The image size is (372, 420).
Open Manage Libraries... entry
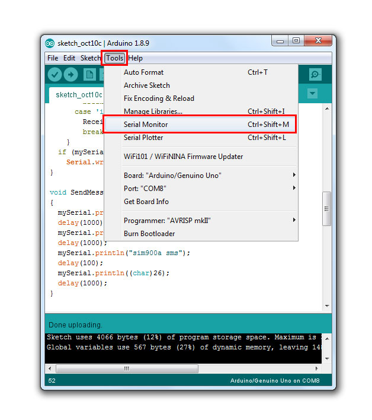(201, 111)
